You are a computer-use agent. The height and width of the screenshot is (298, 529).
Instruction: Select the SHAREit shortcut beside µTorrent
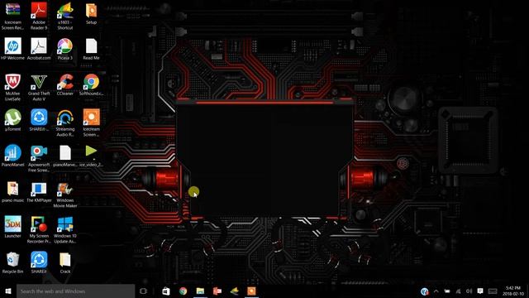pos(39,120)
